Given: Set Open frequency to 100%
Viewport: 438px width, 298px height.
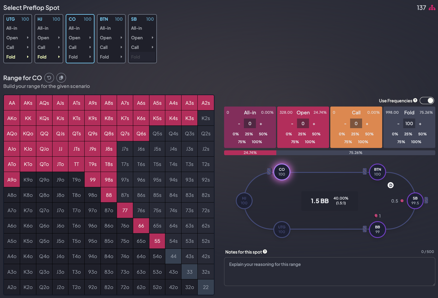Looking at the screenshot, I should coord(310,142).
